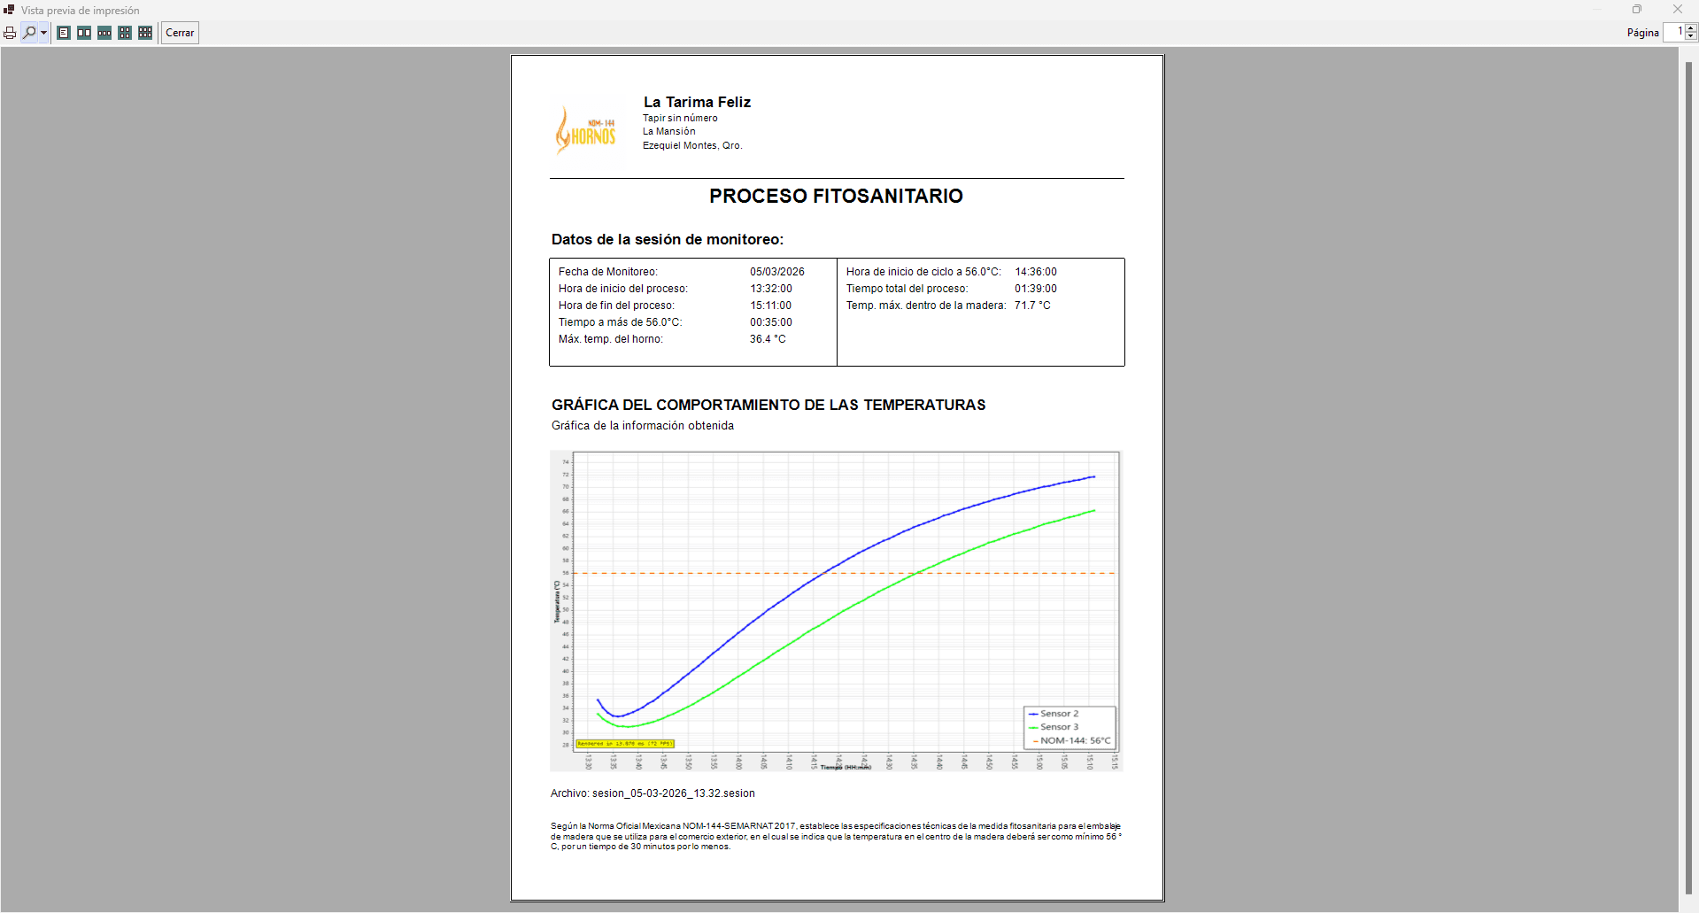The height and width of the screenshot is (913, 1699).
Task: Click the 'Hora de fin del proceso:' label
Action: (616, 306)
